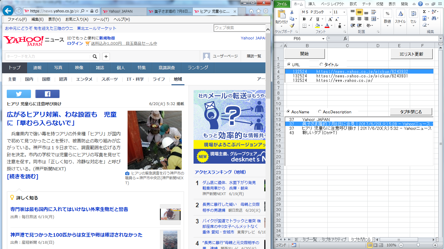444x249 pixels.
Task: Click the browser Home icon
Action: [251, 11]
